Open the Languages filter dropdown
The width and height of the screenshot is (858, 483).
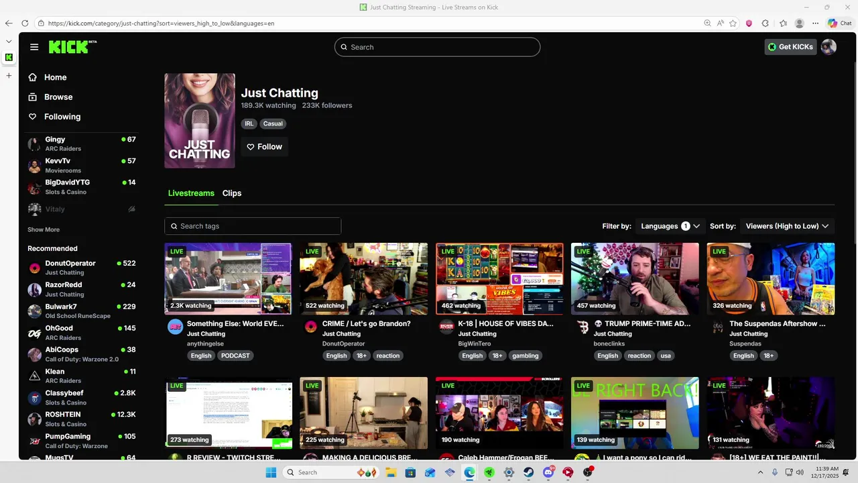pos(670,226)
